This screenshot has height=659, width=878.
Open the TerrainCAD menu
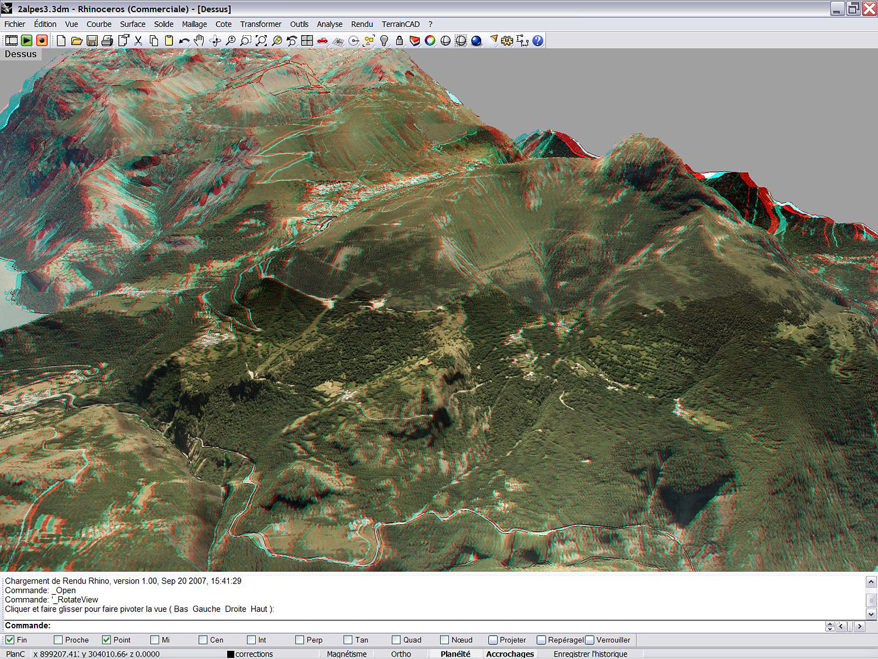tap(400, 24)
